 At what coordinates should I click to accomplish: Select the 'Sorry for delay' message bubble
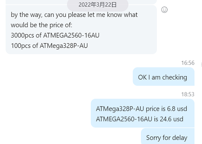coord(168,136)
